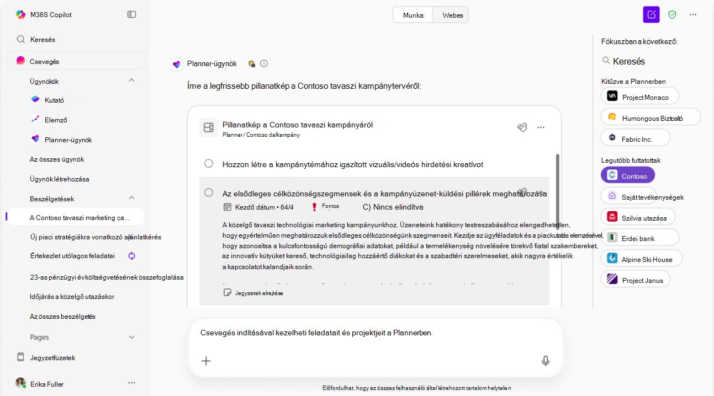Collapse the sidebar with the panel icon

[x=131, y=14]
